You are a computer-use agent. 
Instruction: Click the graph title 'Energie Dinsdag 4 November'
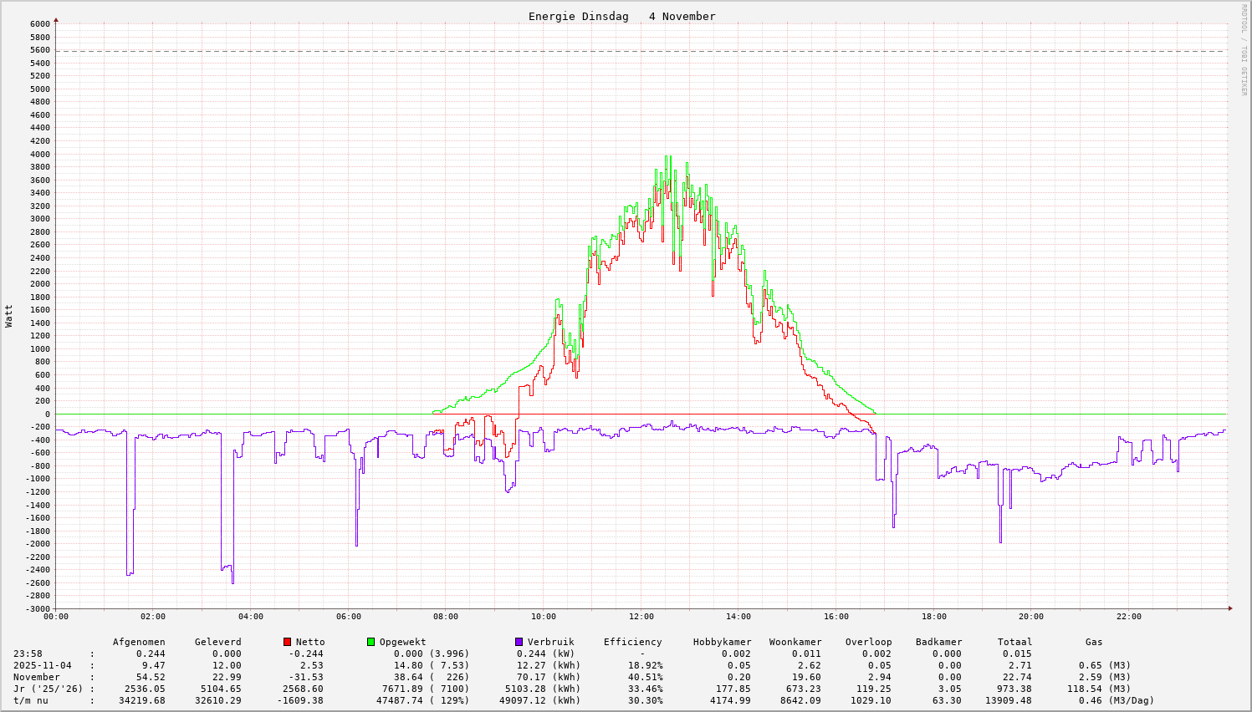point(621,17)
